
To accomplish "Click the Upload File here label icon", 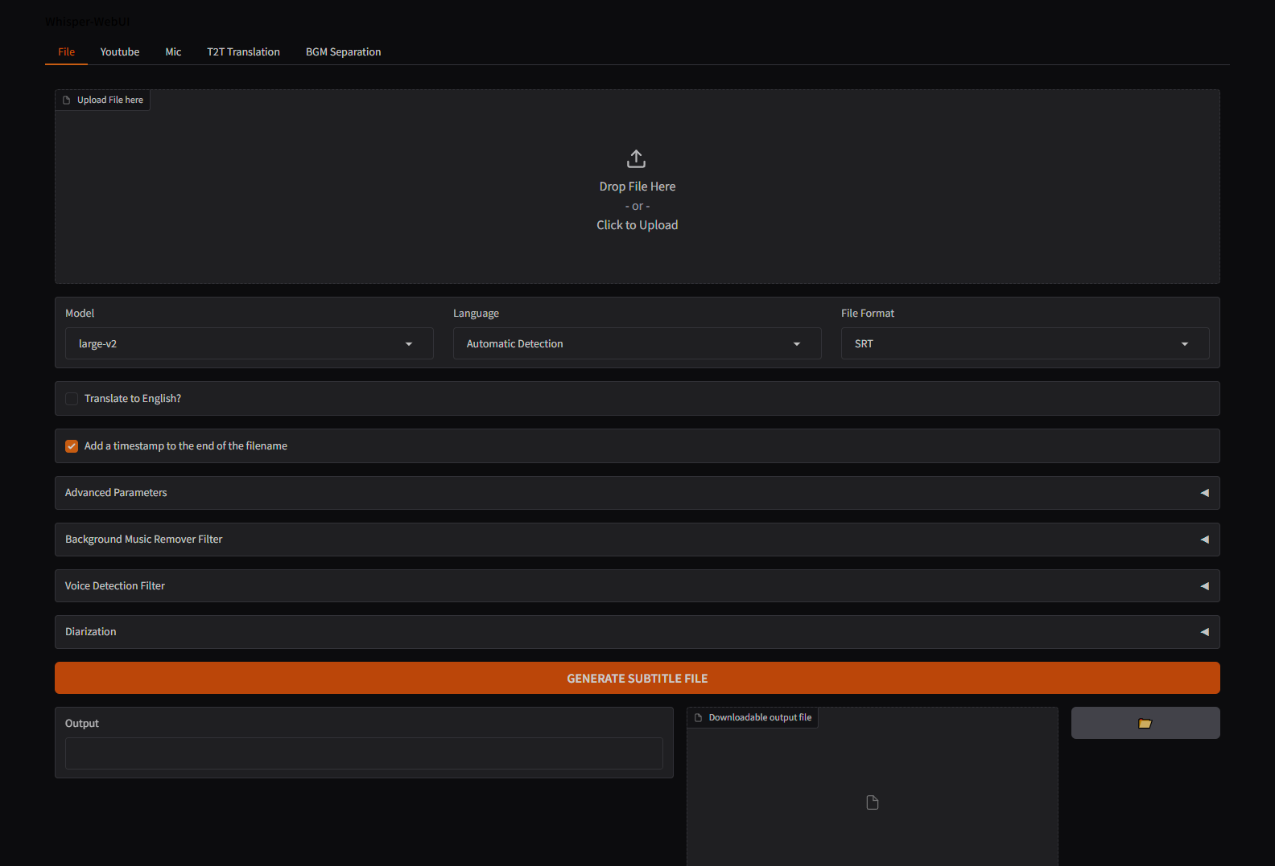I will (x=67, y=100).
